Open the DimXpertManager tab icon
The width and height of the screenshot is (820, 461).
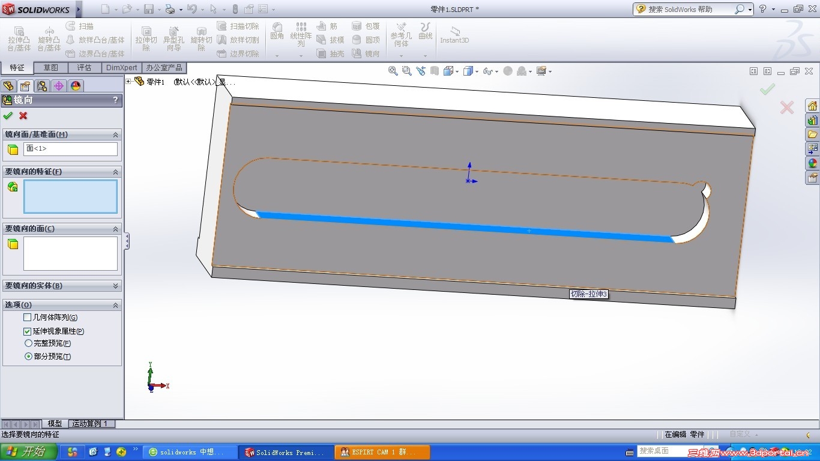(59, 86)
